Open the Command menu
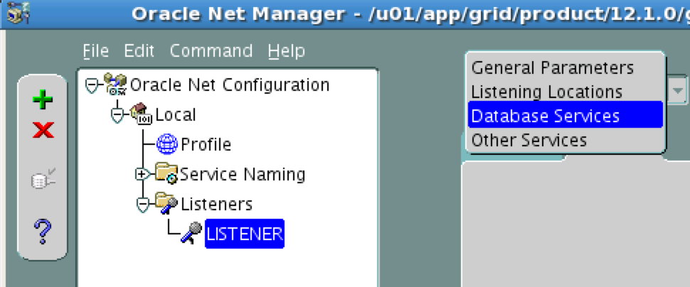690x287 pixels. 211,51
